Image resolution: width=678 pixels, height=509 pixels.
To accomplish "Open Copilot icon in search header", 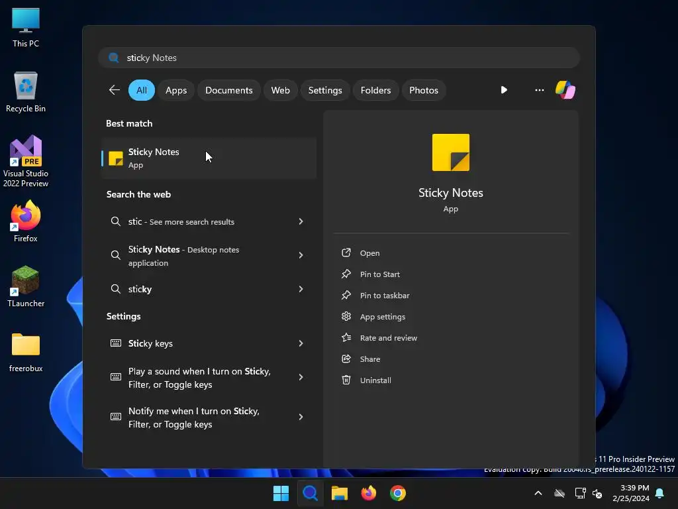I will click(565, 90).
